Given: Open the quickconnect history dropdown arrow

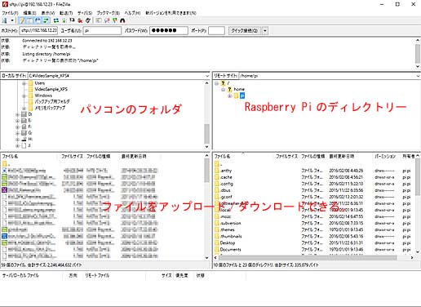Looking at the screenshot, I should click(x=265, y=31).
